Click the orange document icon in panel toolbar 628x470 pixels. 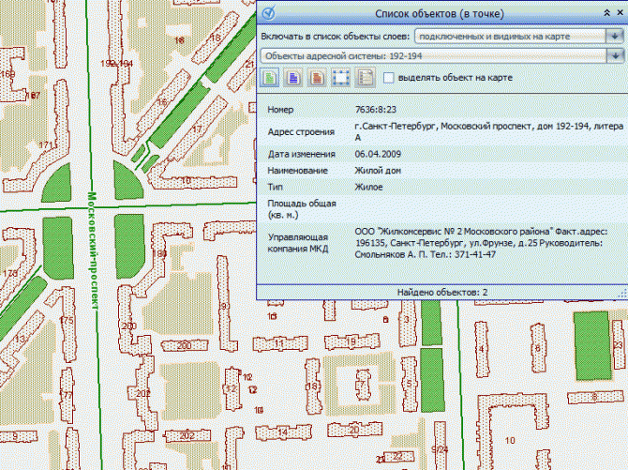(317, 78)
